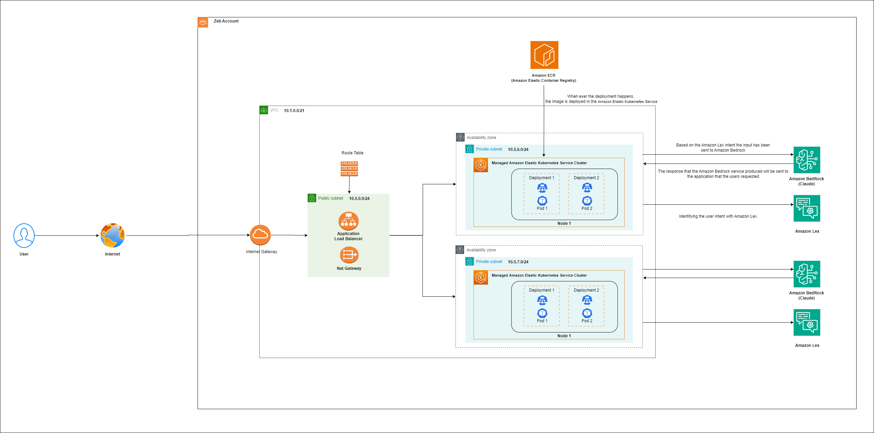This screenshot has width=874, height=433.
Task: Select the '10.5.7.0/24' subnet CIDR text
Action: coord(518,262)
